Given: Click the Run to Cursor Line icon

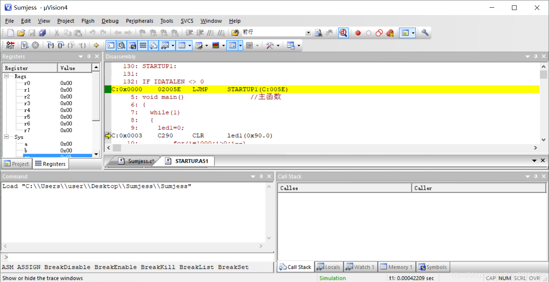Looking at the screenshot, I should click(82, 45).
